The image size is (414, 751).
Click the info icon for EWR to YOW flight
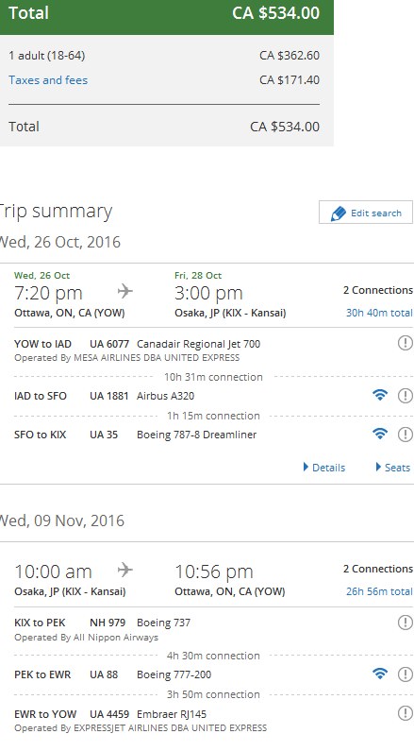405,713
